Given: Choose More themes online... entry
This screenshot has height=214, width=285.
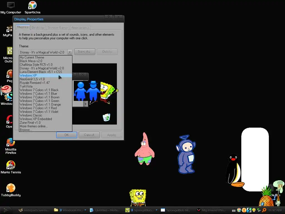Looking at the screenshot, I should [x=45, y=126].
